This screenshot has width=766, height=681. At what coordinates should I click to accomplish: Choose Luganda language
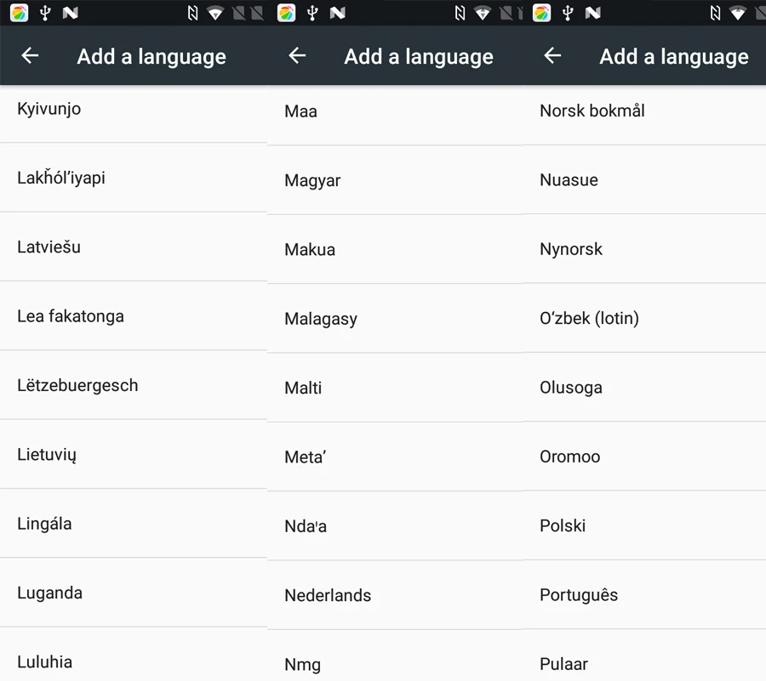[134, 593]
